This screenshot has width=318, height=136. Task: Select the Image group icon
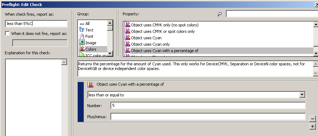click(81, 43)
